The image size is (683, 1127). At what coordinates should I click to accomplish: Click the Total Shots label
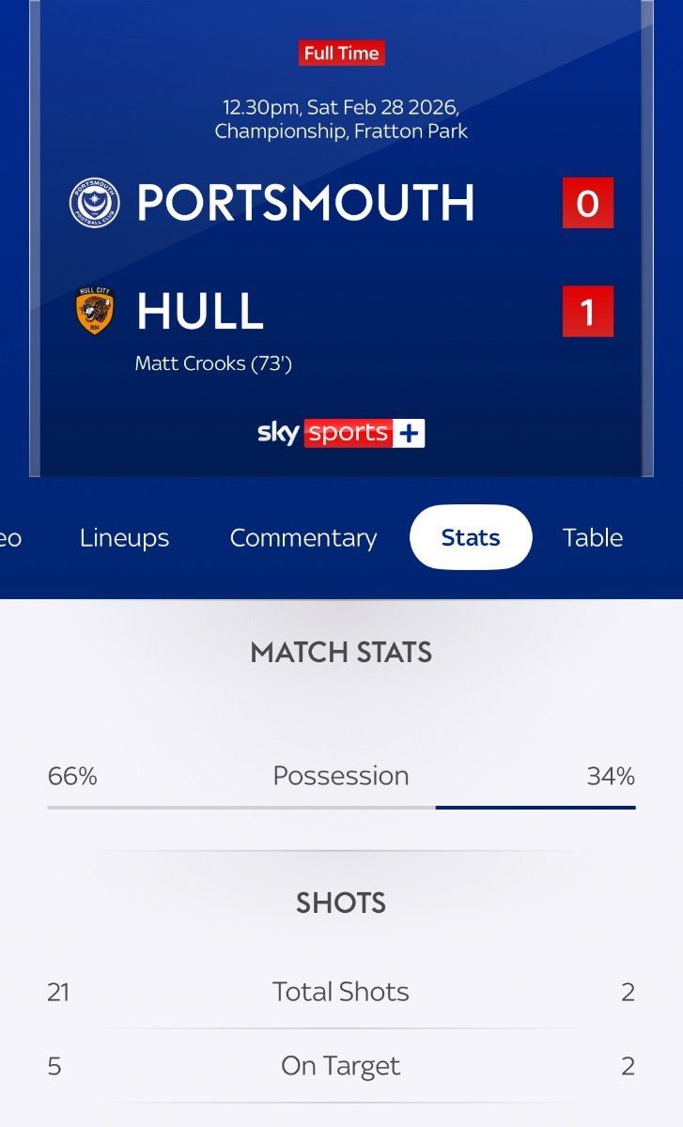point(341,992)
